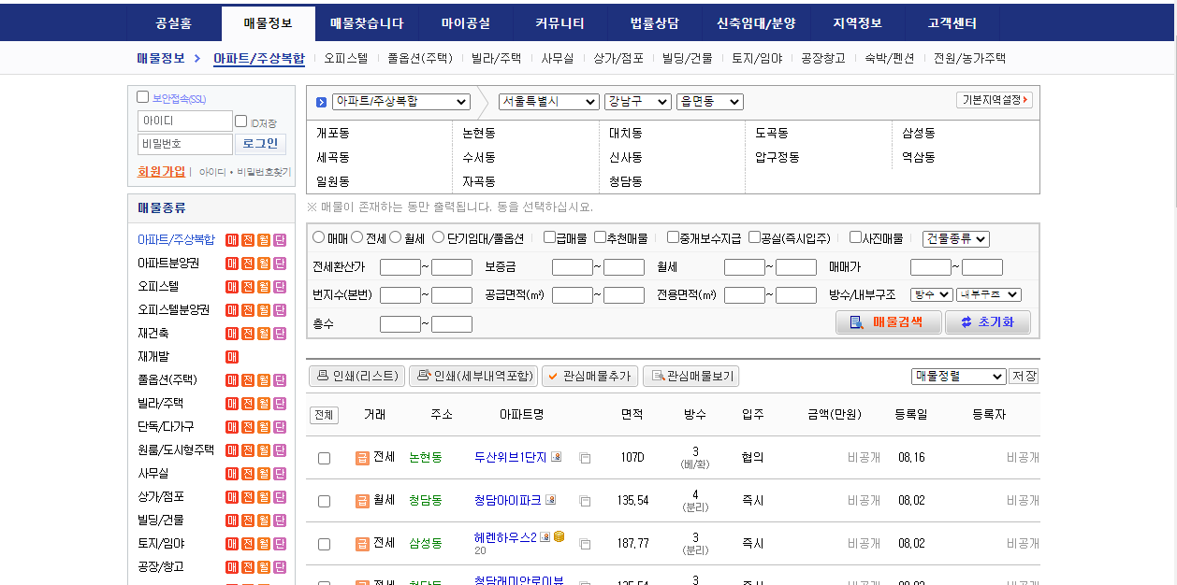Click the gold coin icon beside 헤렌하우스2
Image resolution: width=1177 pixels, height=585 pixels.
559,536
